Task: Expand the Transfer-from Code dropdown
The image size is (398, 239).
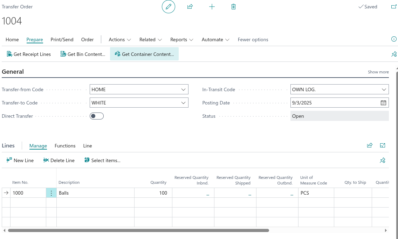Action: (x=183, y=89)
